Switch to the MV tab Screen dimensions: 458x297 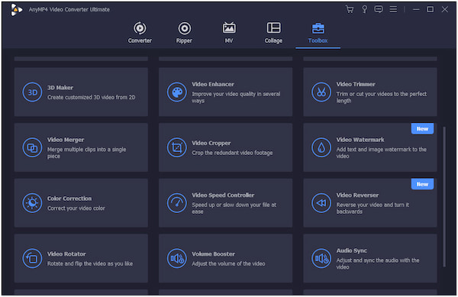point(229,33)
